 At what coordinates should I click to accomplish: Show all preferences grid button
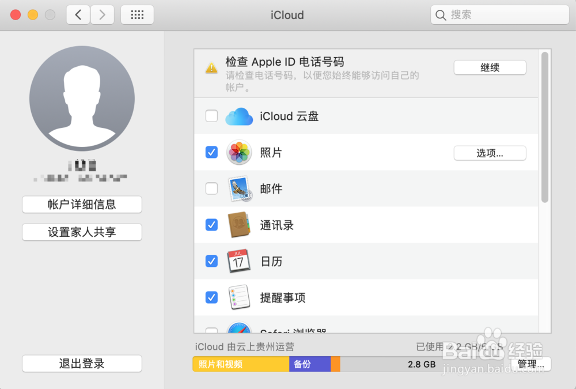(x=137, y=15)
